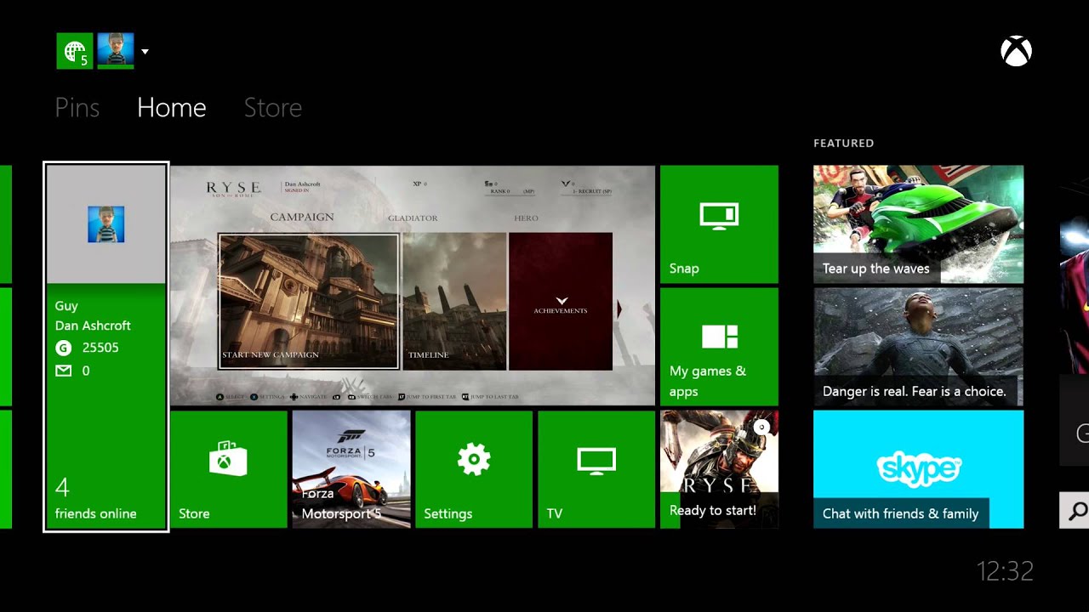Open the Store tile with shopping bag
The image size is (1089, 612).
pyautogui.click(x=229, y=469)
